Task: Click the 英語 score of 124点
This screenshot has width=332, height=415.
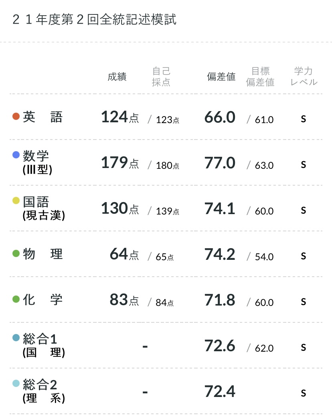Action: [119, 117]
